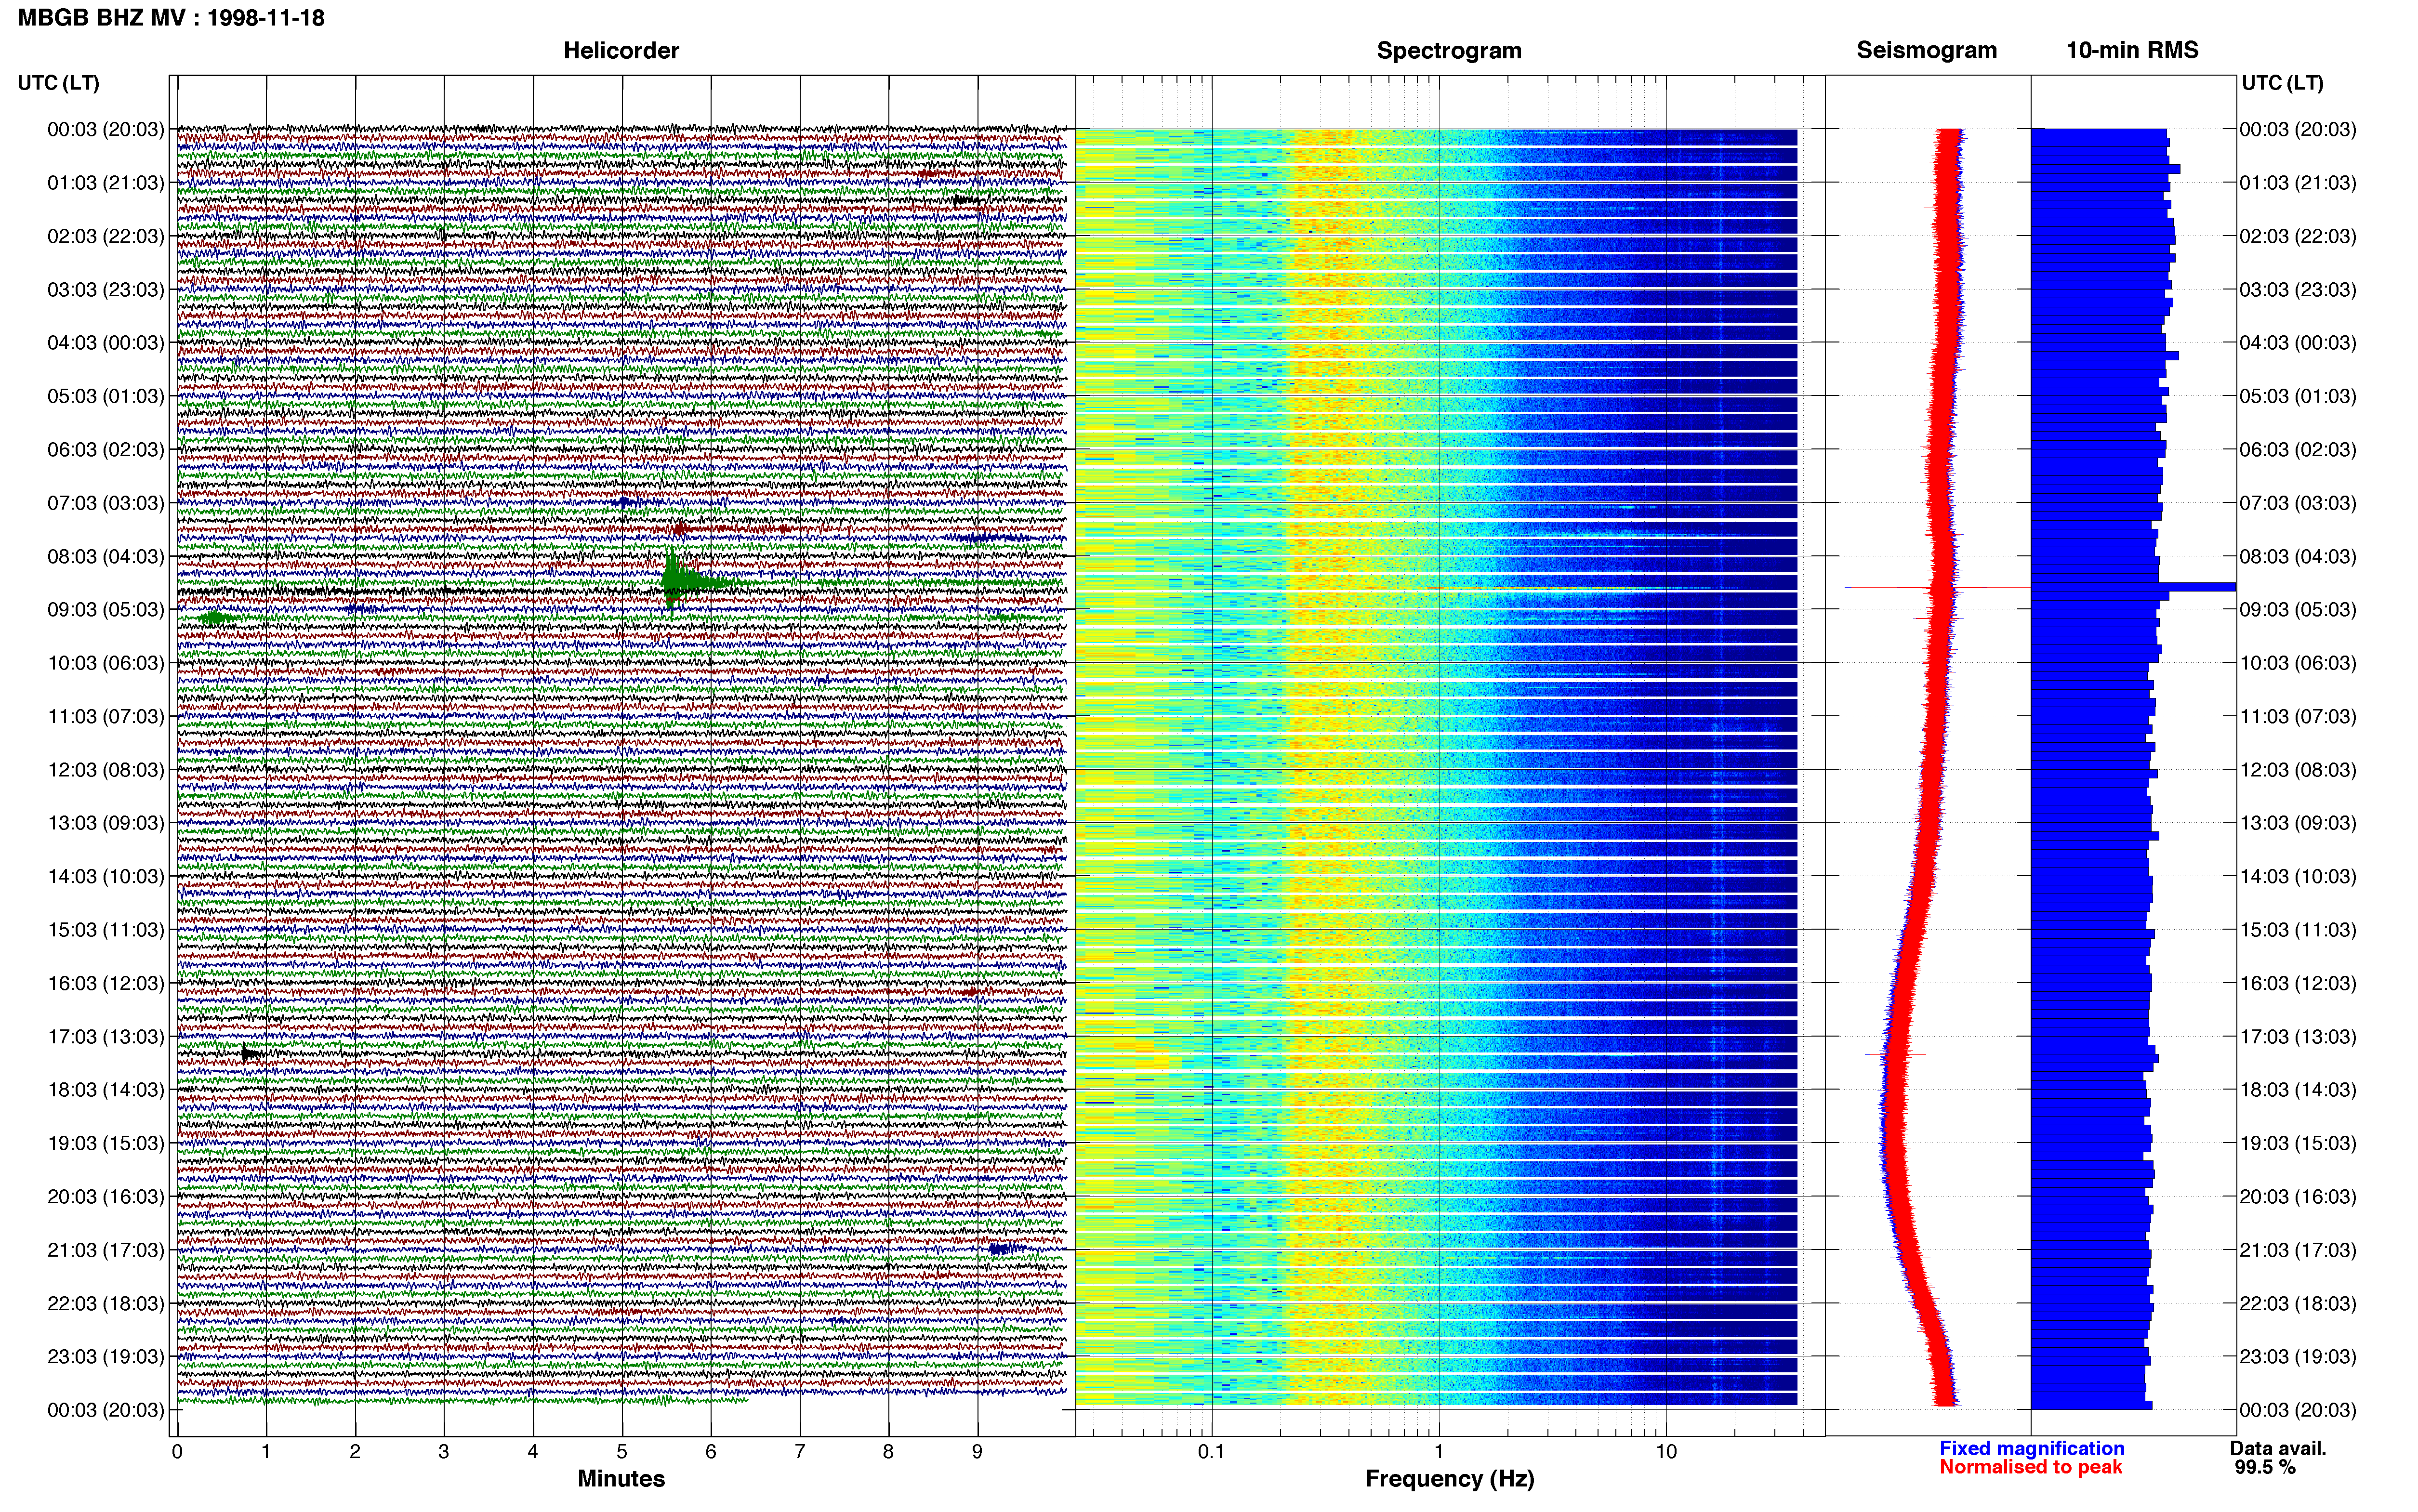Click the 10:03 (06:03) label on the Helicorder axis
This screenshot has height=1512, width=2418.
pyautogui.click(x=105, y=663)
